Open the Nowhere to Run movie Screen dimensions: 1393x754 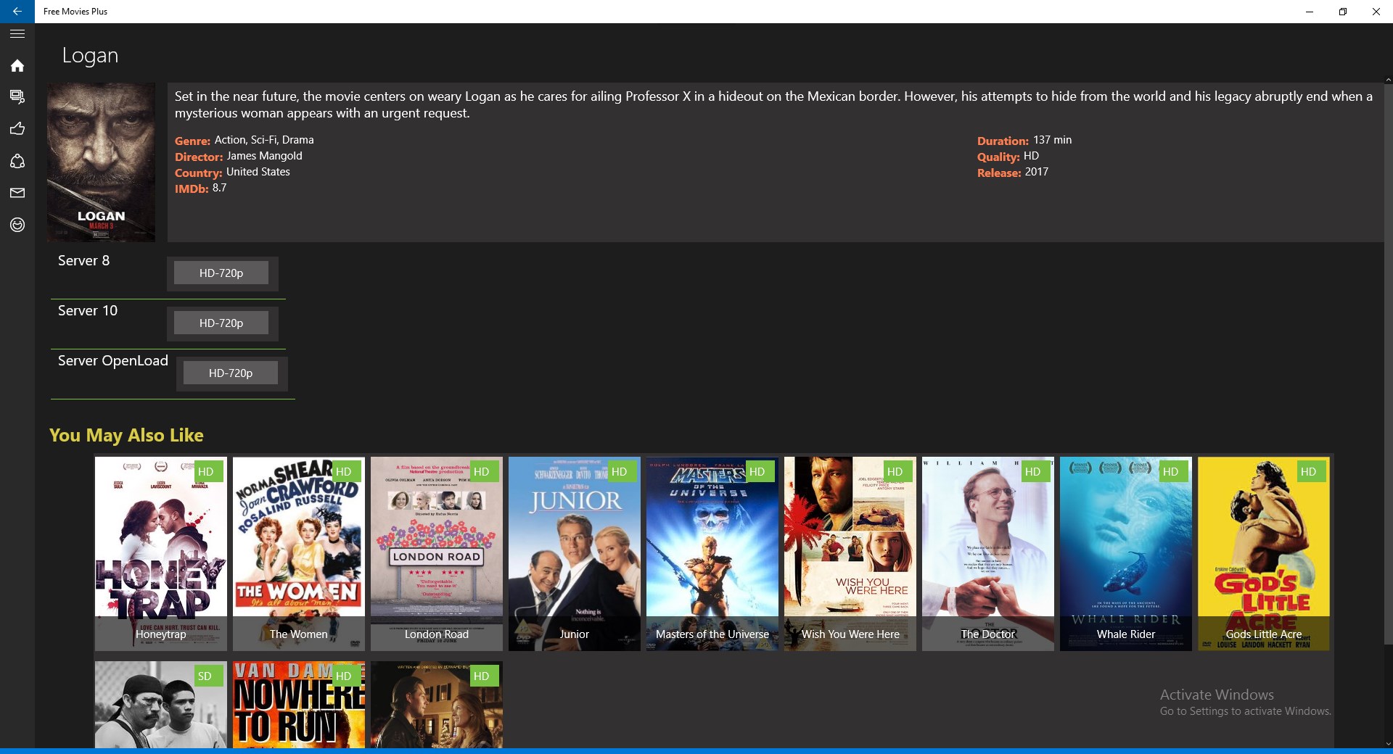pos(299,705)
